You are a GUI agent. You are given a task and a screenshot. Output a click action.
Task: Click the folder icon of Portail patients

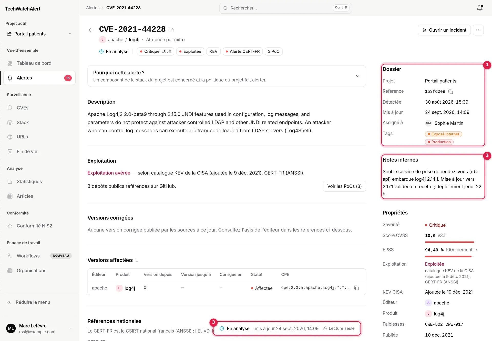9,34
